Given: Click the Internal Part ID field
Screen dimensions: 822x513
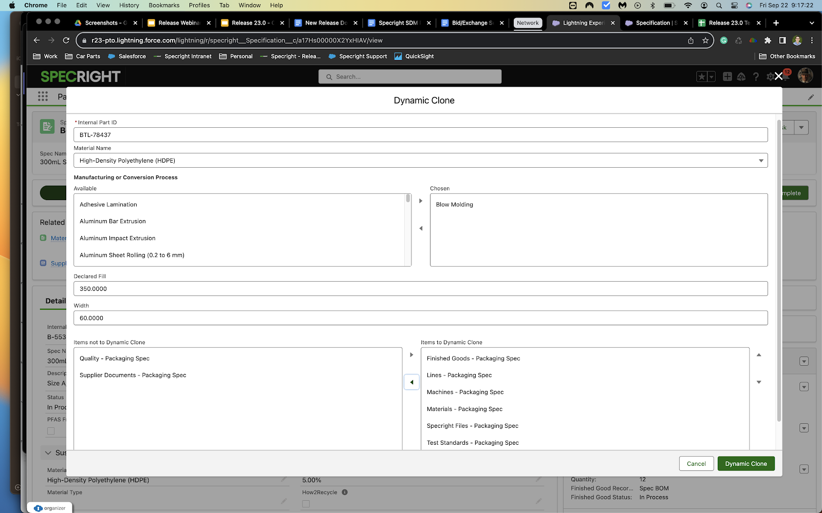Looking at the screenshot, I should (x=421, y=135).
